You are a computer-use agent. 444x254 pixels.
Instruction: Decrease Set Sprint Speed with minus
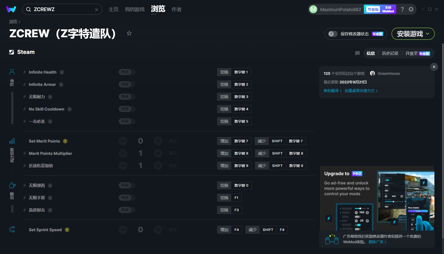click(x=123, y=230)
